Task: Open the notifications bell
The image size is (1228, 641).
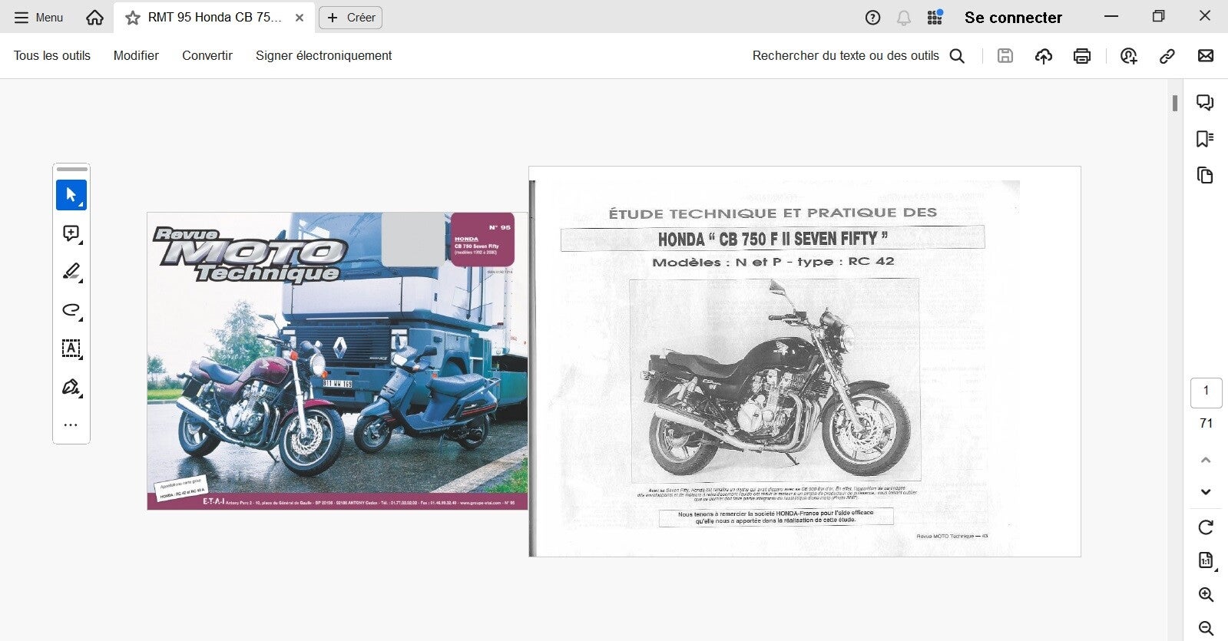Action: [904, 18]
